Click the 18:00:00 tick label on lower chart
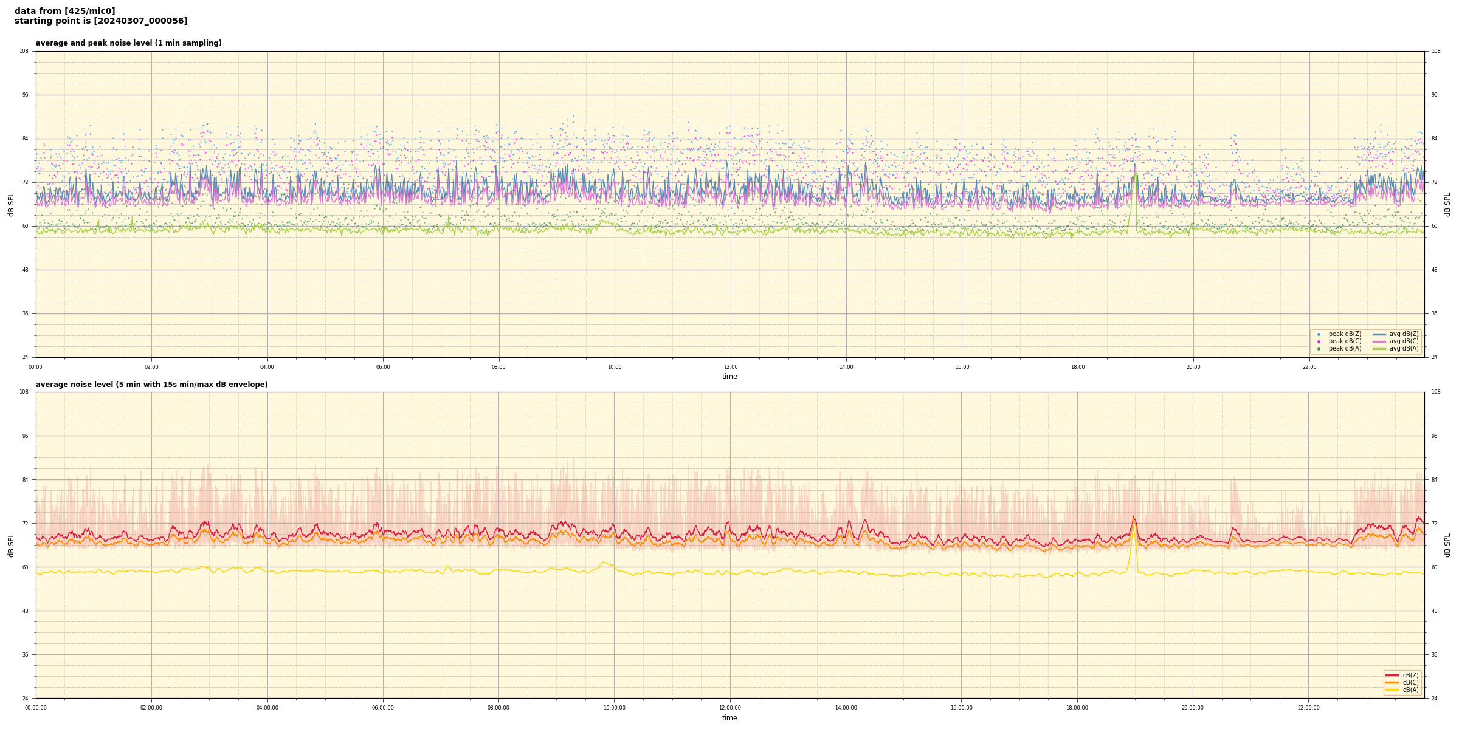 (1077, 708)
